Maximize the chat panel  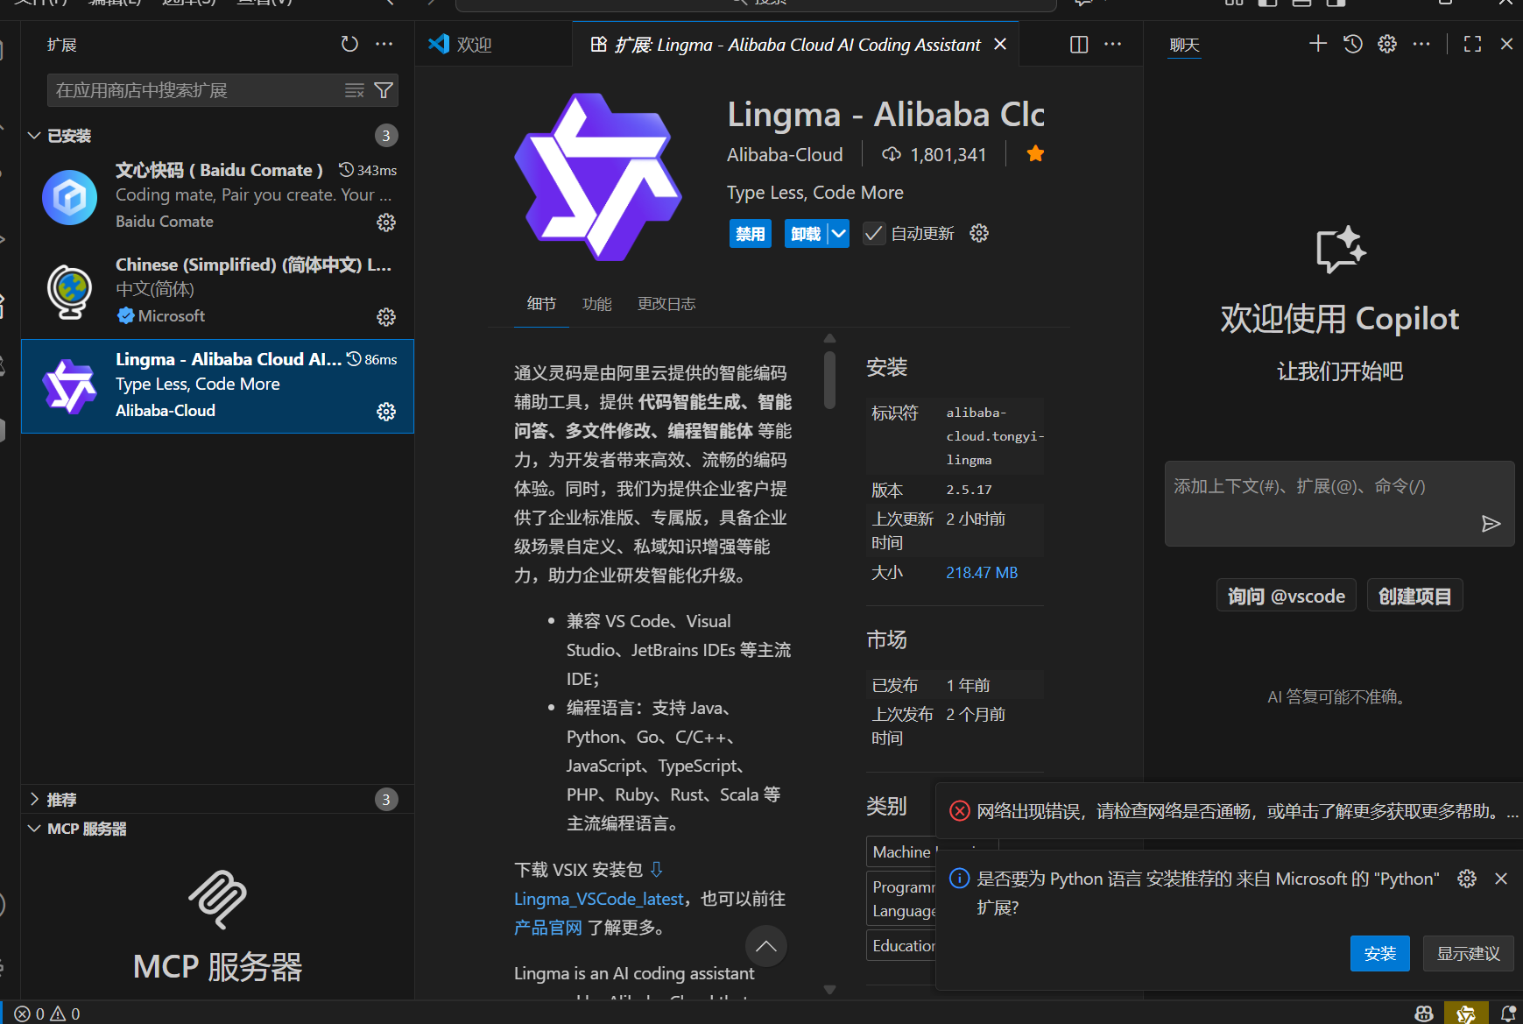(1473, 44)
